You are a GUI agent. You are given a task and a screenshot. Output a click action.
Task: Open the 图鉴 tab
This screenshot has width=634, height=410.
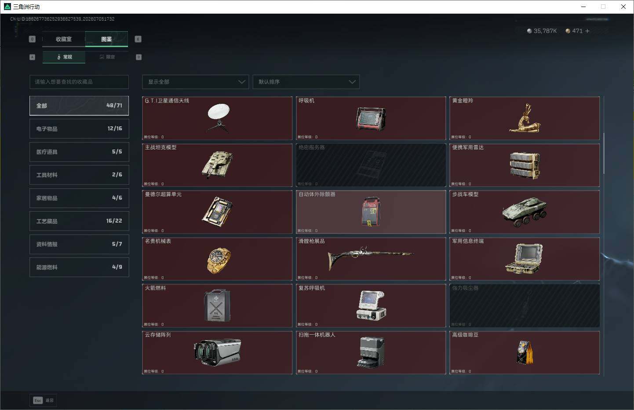[106, 39]
